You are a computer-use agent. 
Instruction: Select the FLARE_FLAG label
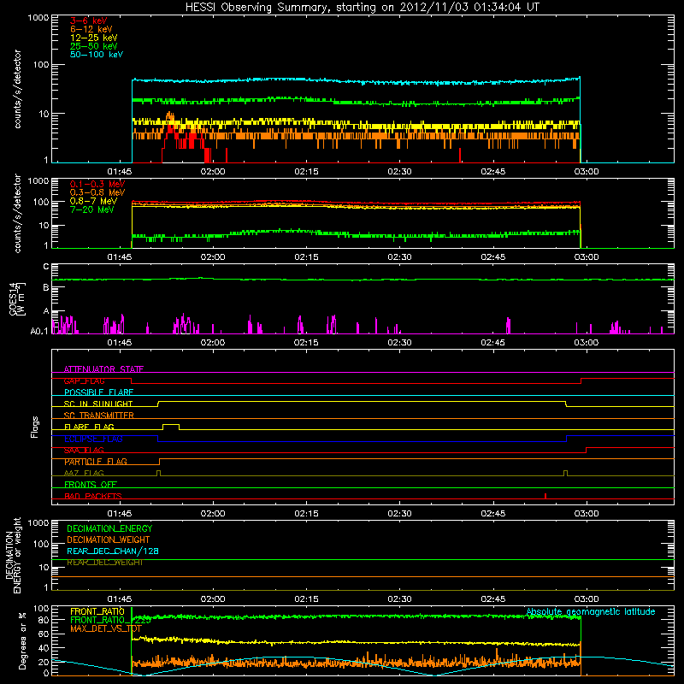(x=89, y=427)
